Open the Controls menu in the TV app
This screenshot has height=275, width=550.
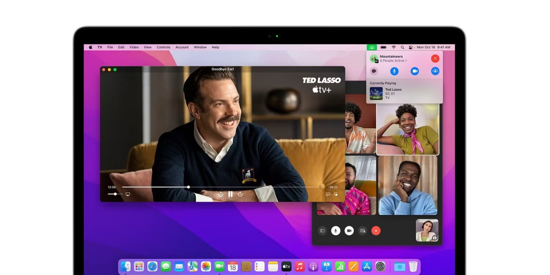point(163,47)
